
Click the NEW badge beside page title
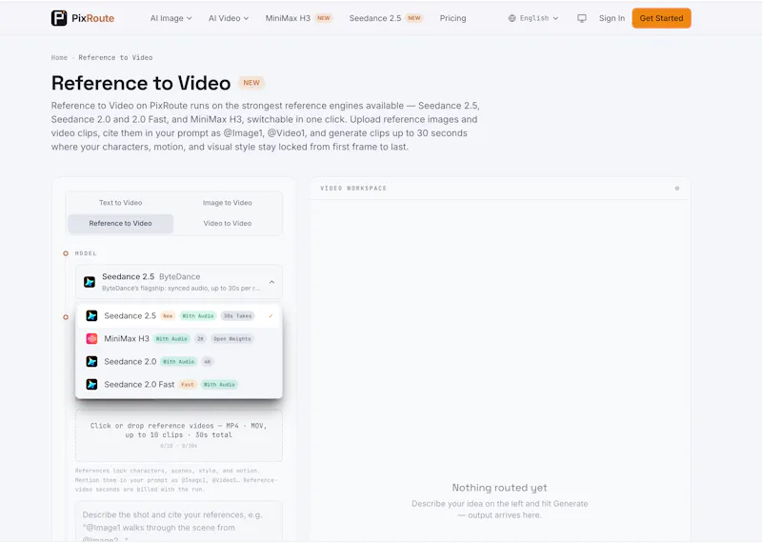(x=251, y=83)
